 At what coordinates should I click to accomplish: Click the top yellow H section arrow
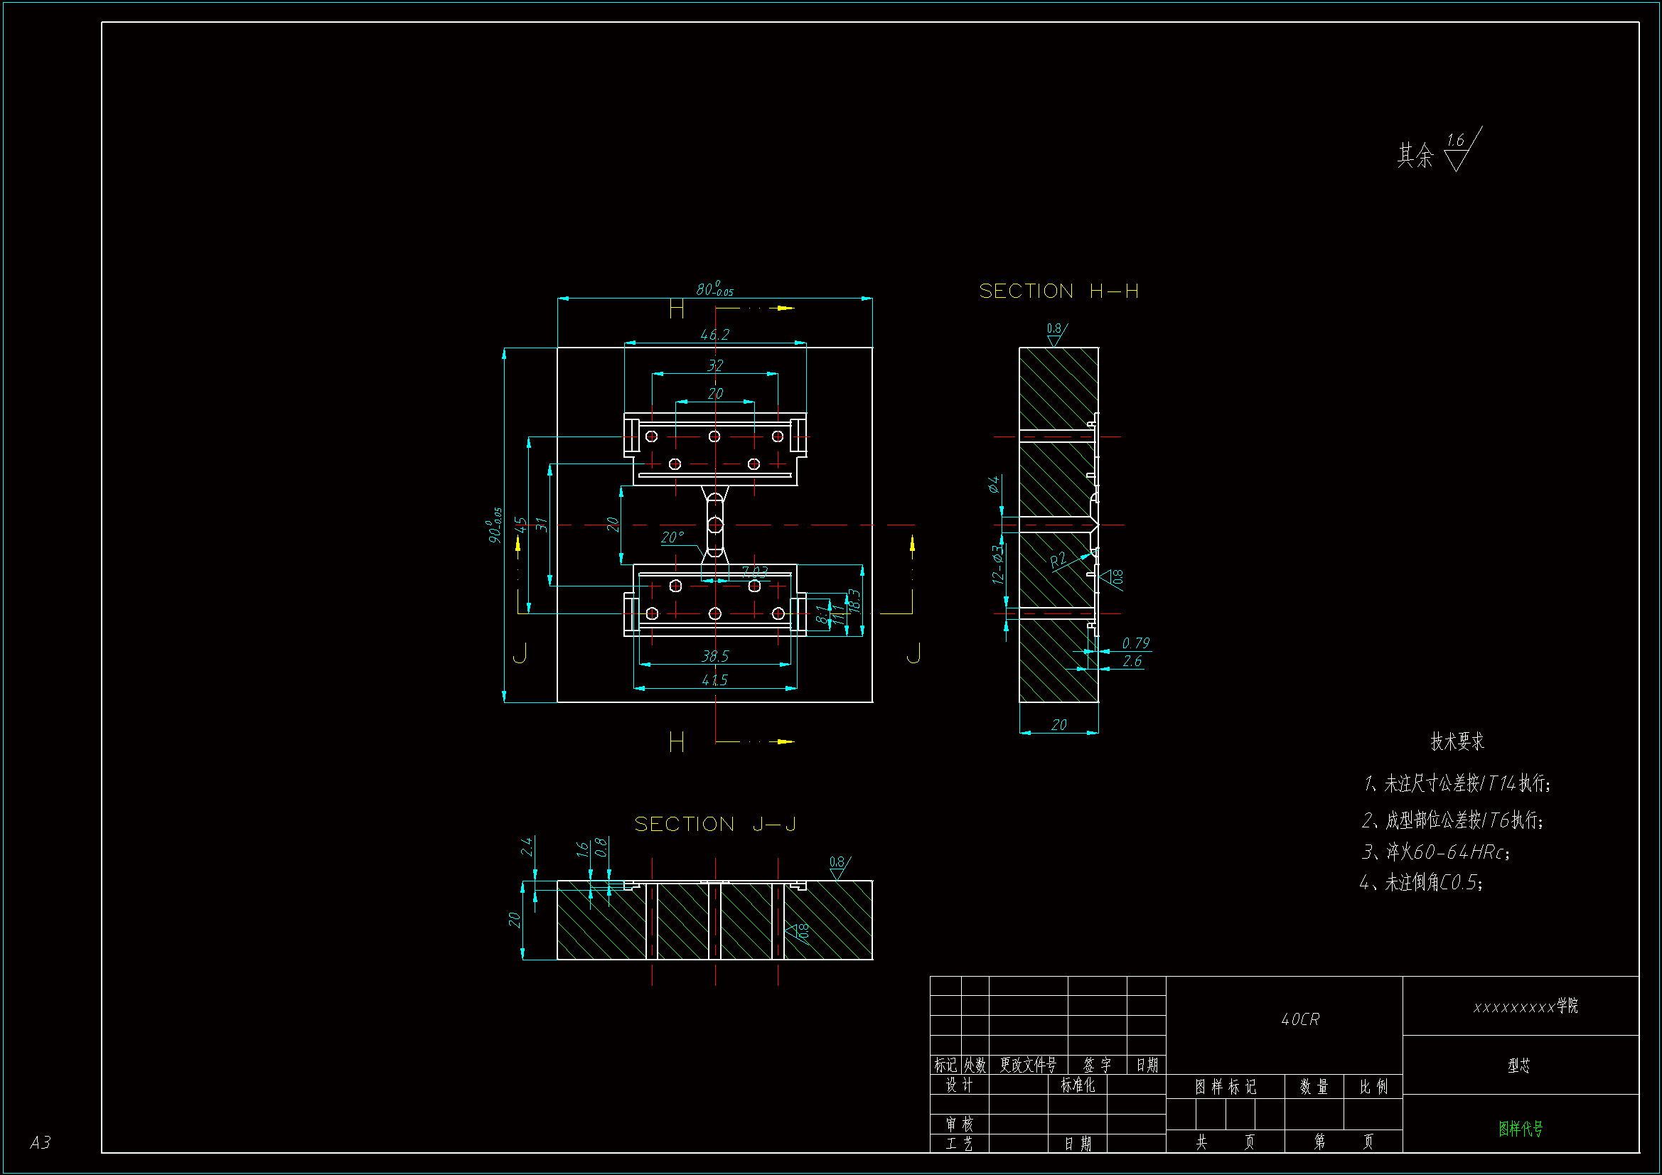pyautogui.click(x=784, y=308)
